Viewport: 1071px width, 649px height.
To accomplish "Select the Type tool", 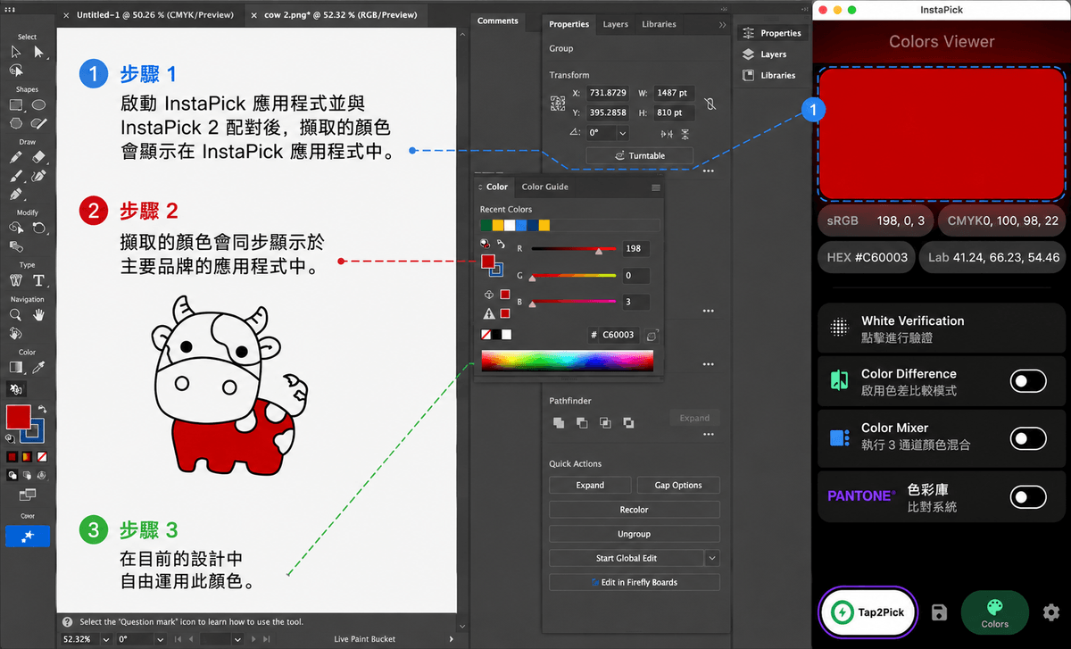I will click(39, 280).
